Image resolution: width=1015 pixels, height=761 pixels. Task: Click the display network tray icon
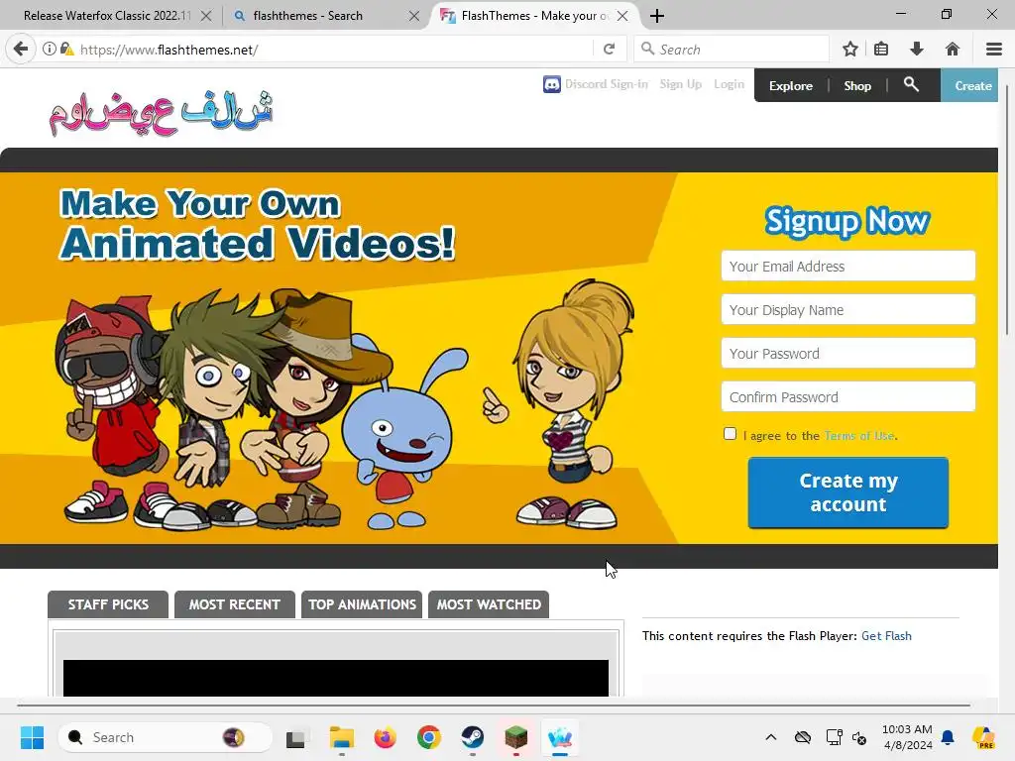point(834,737)
